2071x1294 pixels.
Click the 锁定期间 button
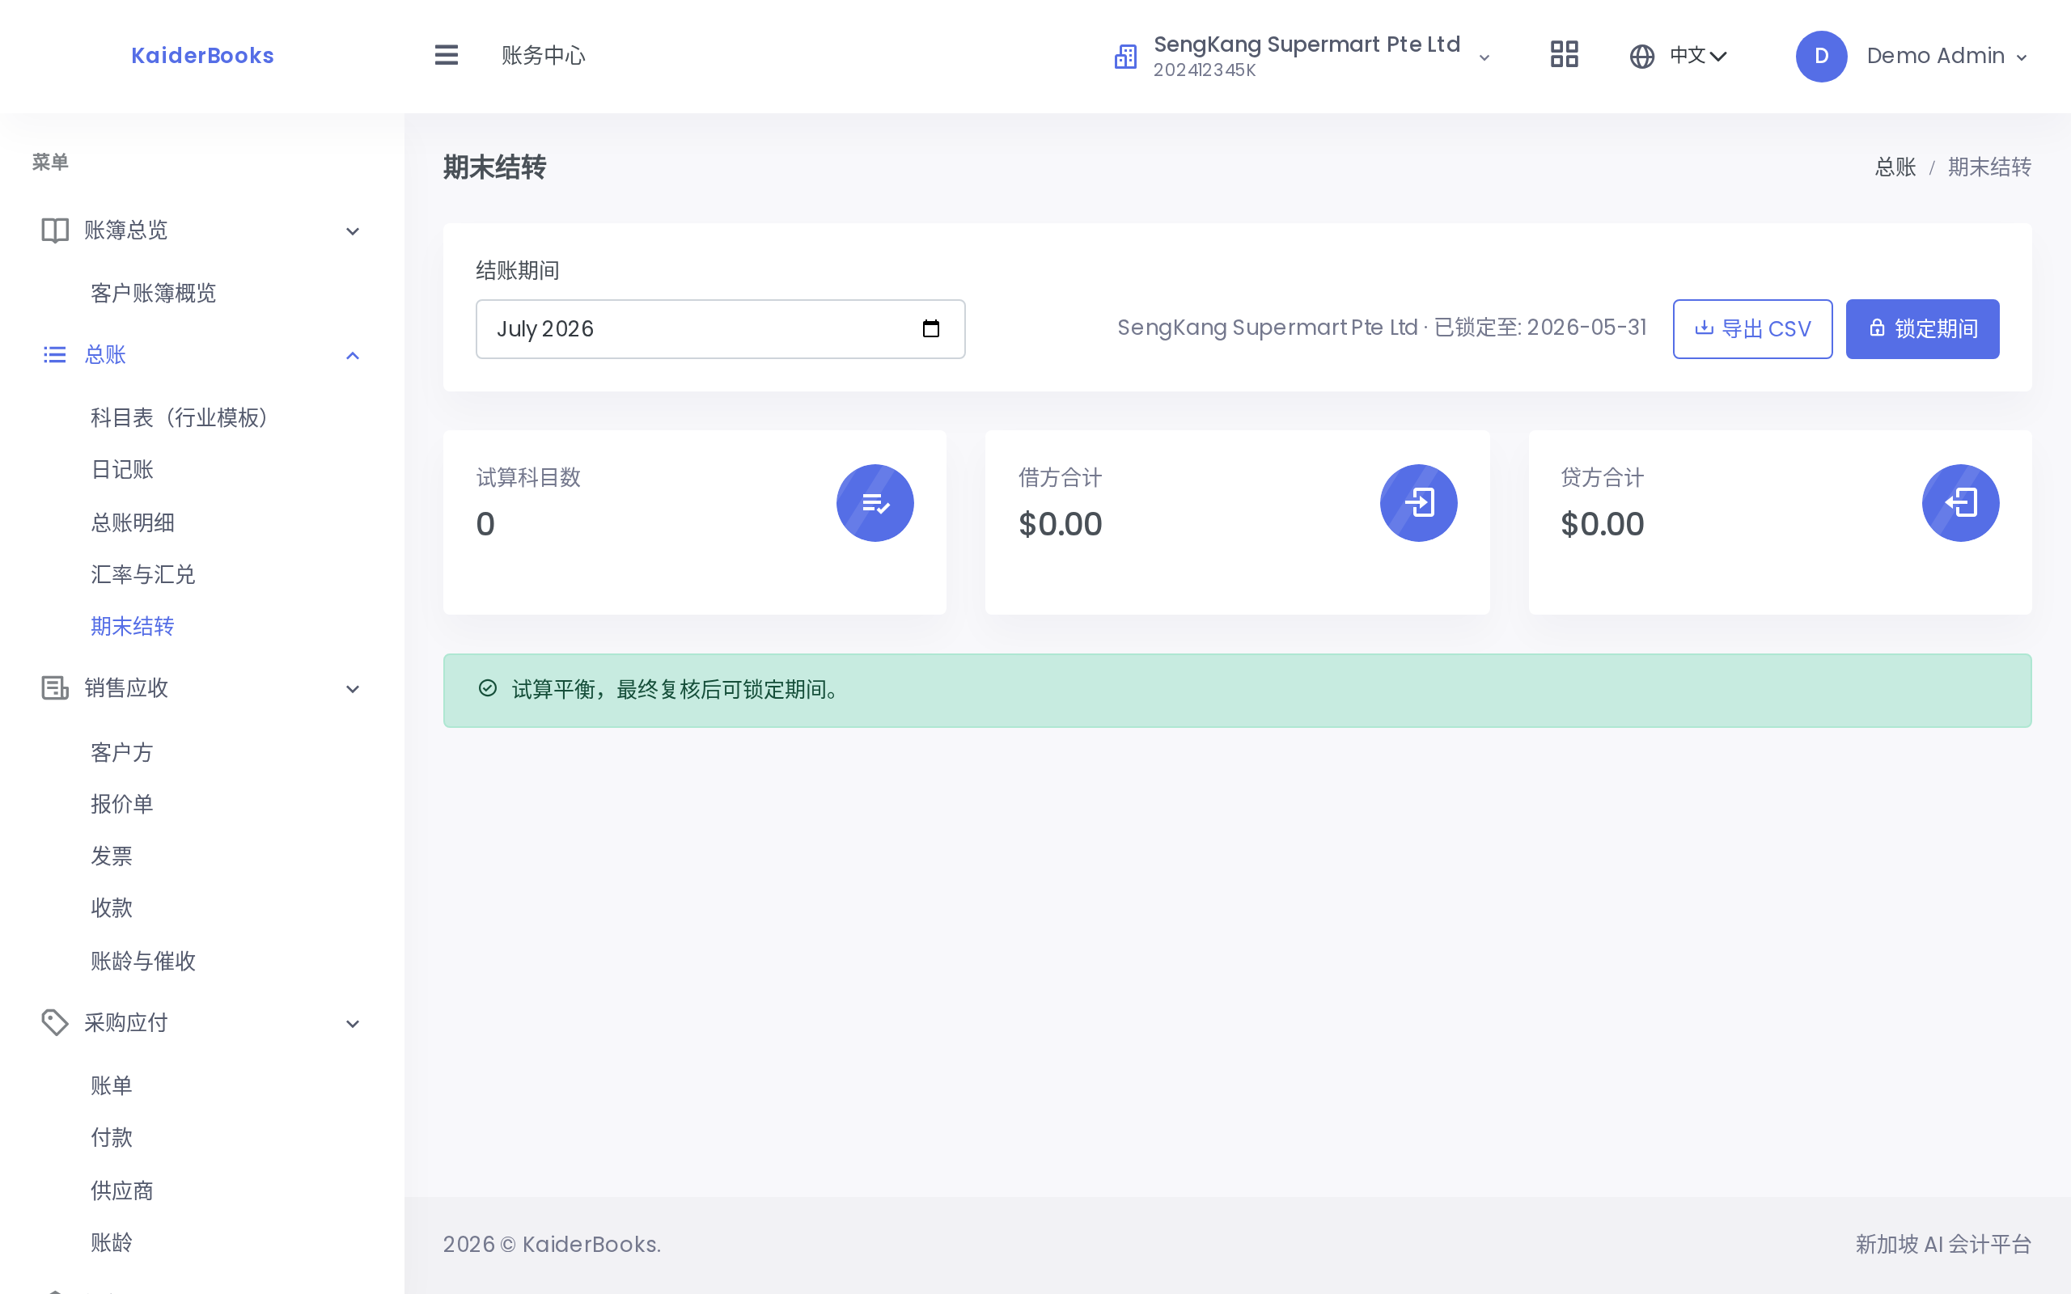point(1922,328)
